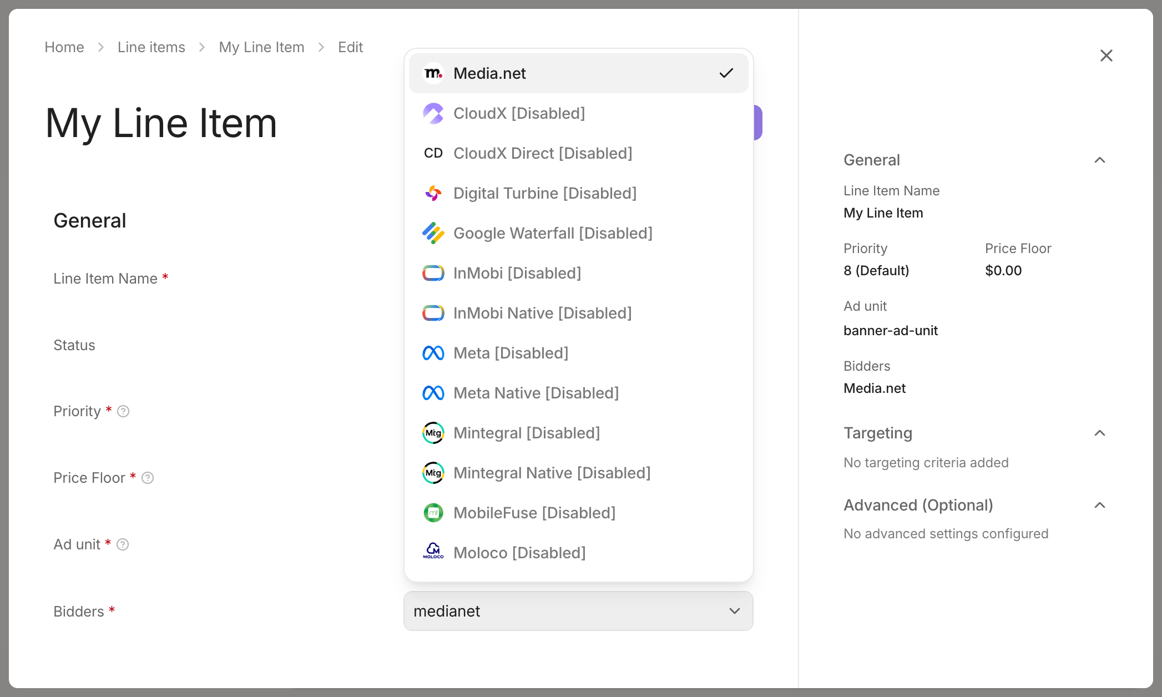Screen dimensions: 1162x697
Task: Click the Mintegral Native Mtg icon
Action: (433, 473)
